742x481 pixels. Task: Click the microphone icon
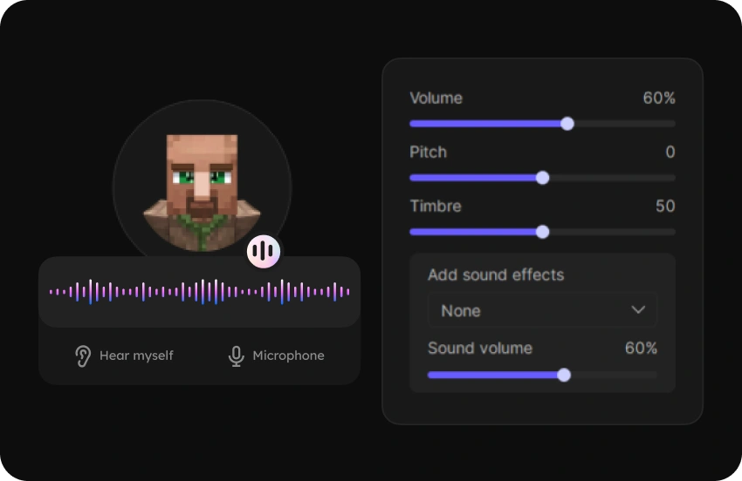click(x=236, y=356)
